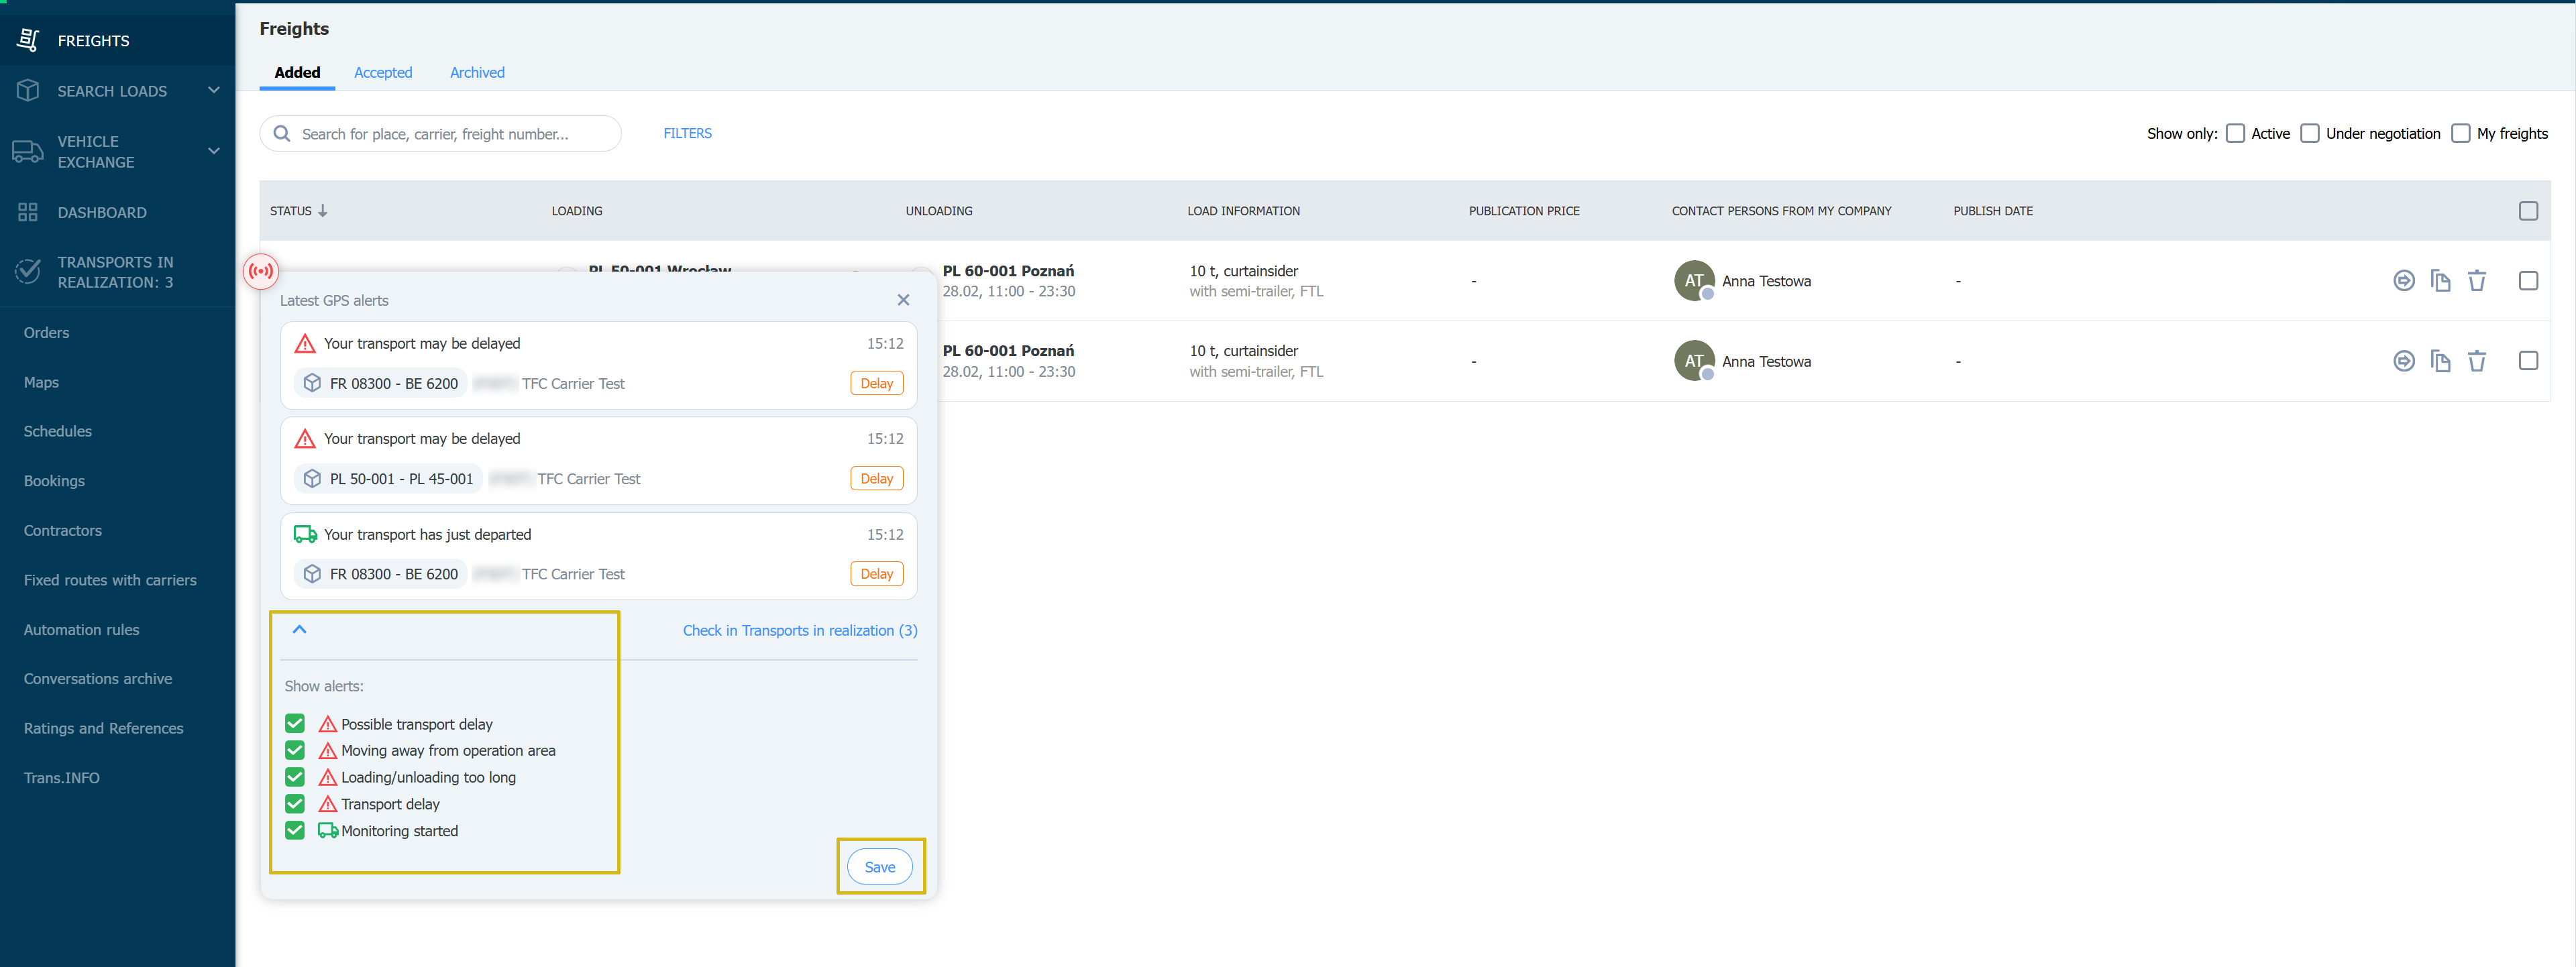Click the publish icon in first freight row
The image size is (2576, 967).
(2404, 281)
